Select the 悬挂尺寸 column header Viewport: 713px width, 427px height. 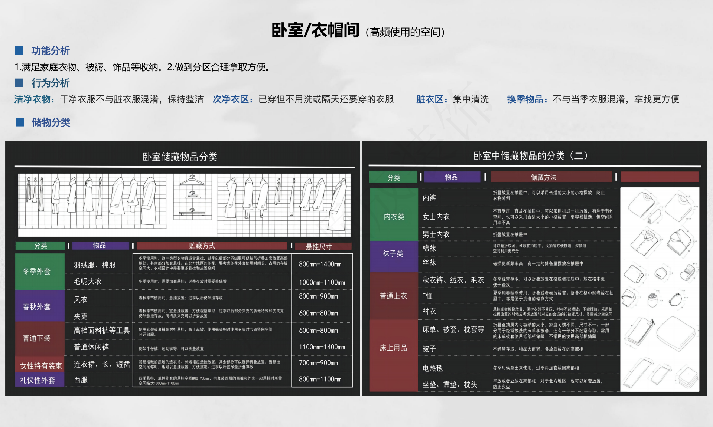[x=323, y=246]
